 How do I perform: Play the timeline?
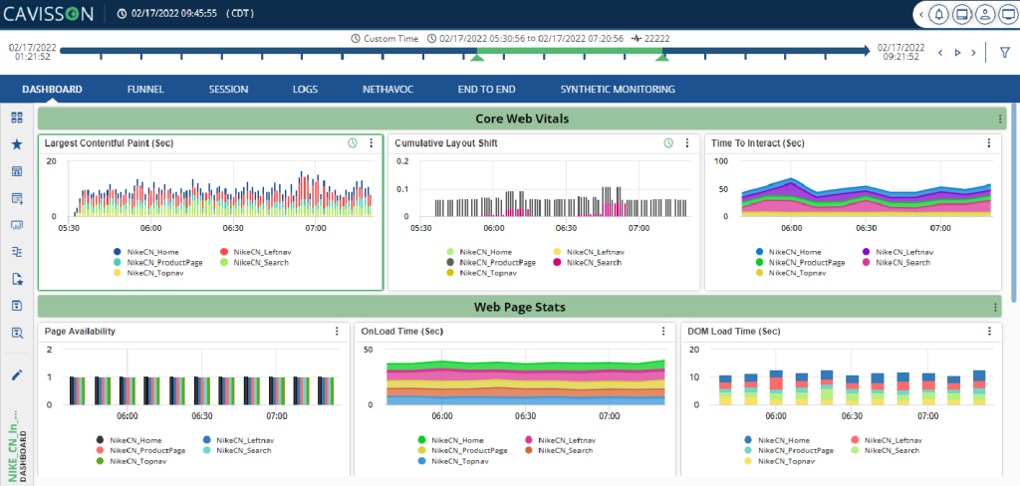click(957, 53)
